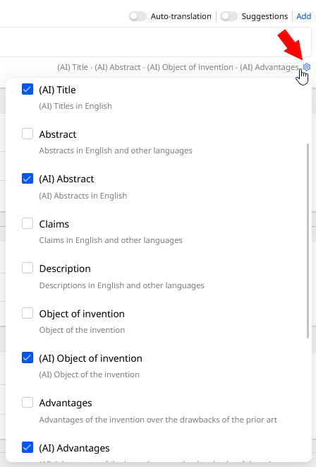The height and width of the screenshot is (467, 316).
Task: Uncheck the (AI) Abstract checkbox
Action: click(x=28, y=179)
